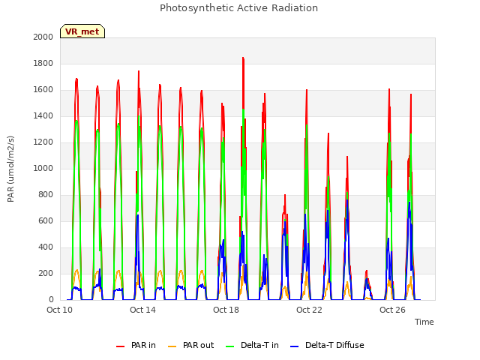
Task: Select the PAR in legend label
Action: [x=143, y=345]
